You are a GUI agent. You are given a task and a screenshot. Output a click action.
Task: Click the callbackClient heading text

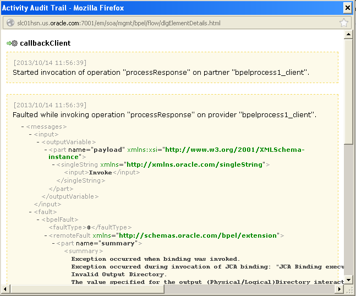(45, 43)
